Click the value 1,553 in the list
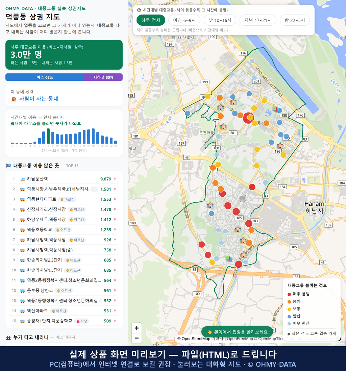 tap(106, 199)
